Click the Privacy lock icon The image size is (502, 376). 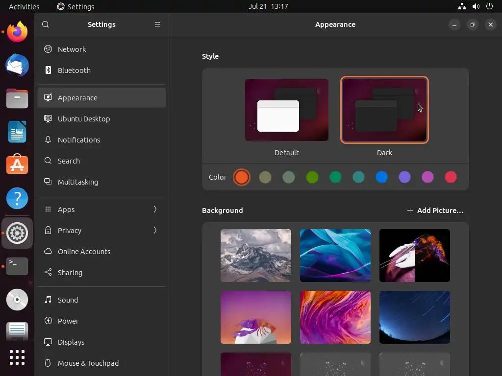point(48,230)
